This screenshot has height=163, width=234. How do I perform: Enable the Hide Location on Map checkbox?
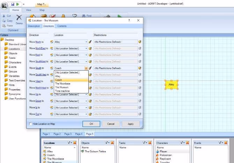point(30,124)
